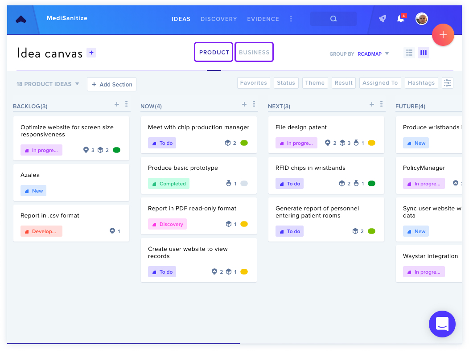
Task: Click the Add Section button
Action: pos(111,84)
